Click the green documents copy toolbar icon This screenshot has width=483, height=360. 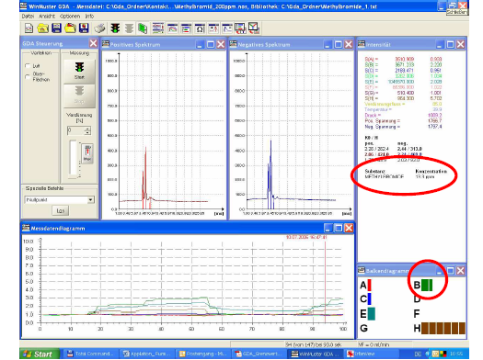(x=143, y=28)
